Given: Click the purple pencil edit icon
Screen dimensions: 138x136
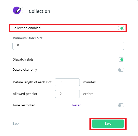Looking at the screenshot, I should coord(17,10).
